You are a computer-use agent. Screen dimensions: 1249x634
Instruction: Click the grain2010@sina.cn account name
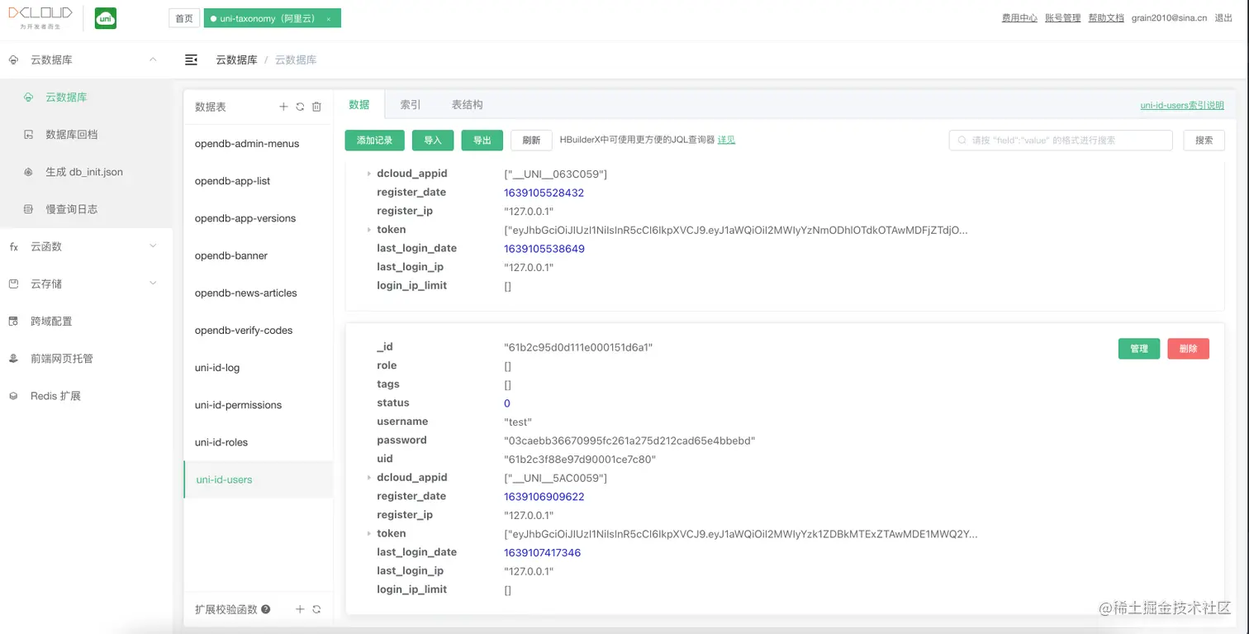1169,17
